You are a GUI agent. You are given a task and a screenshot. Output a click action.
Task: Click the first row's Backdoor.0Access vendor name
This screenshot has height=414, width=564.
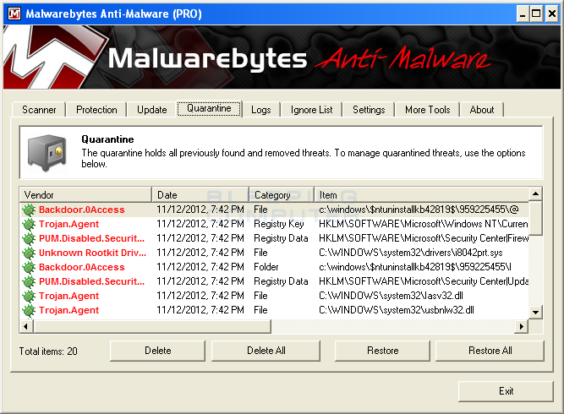(x=82, y=210)
